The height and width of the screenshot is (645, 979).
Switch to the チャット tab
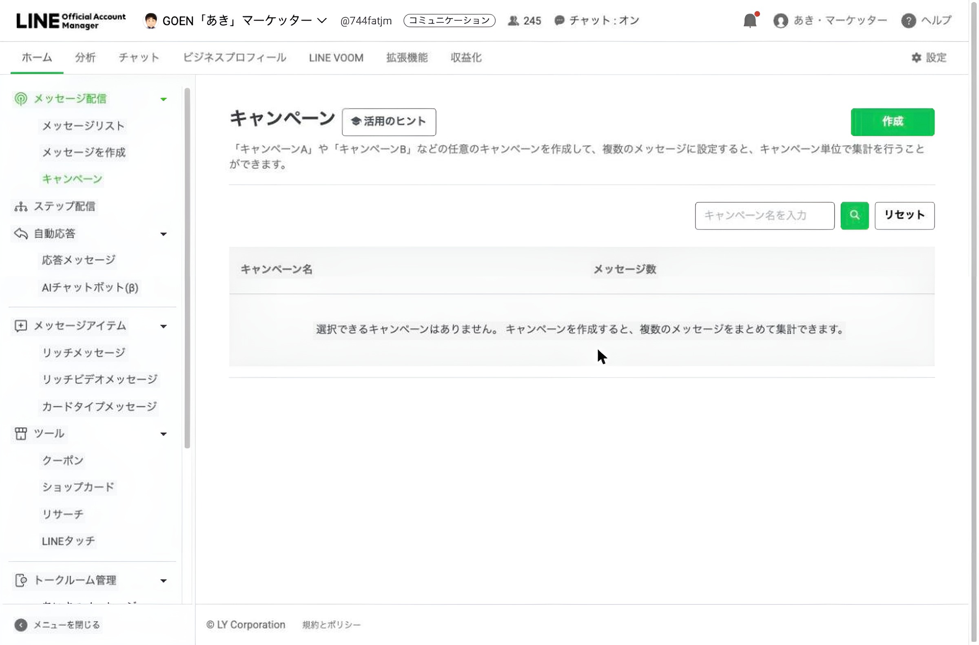[x=139, y=57]
